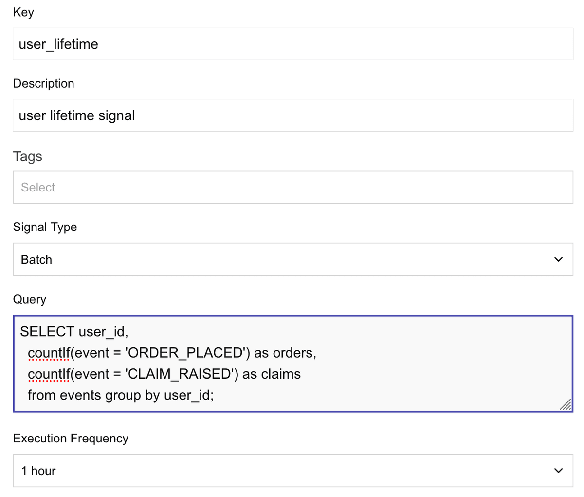The image size is (584, 497).
Task: Click the Query label above the editor
Action: (30, 299)
